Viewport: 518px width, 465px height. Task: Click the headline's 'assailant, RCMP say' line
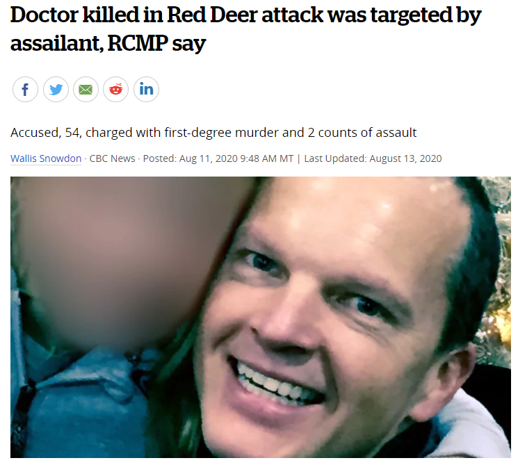108,43
